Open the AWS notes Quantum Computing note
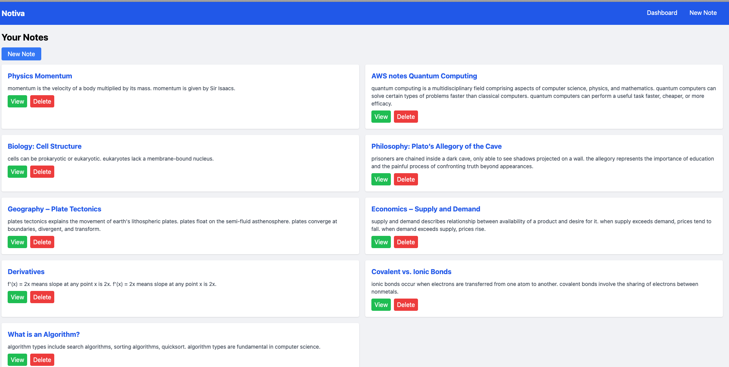The image size is (729, 367). [424, 76]
